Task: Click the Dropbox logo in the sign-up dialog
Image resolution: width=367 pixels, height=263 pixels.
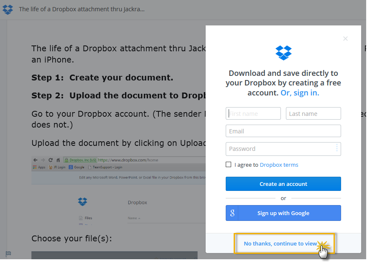Action: (283, 53)
